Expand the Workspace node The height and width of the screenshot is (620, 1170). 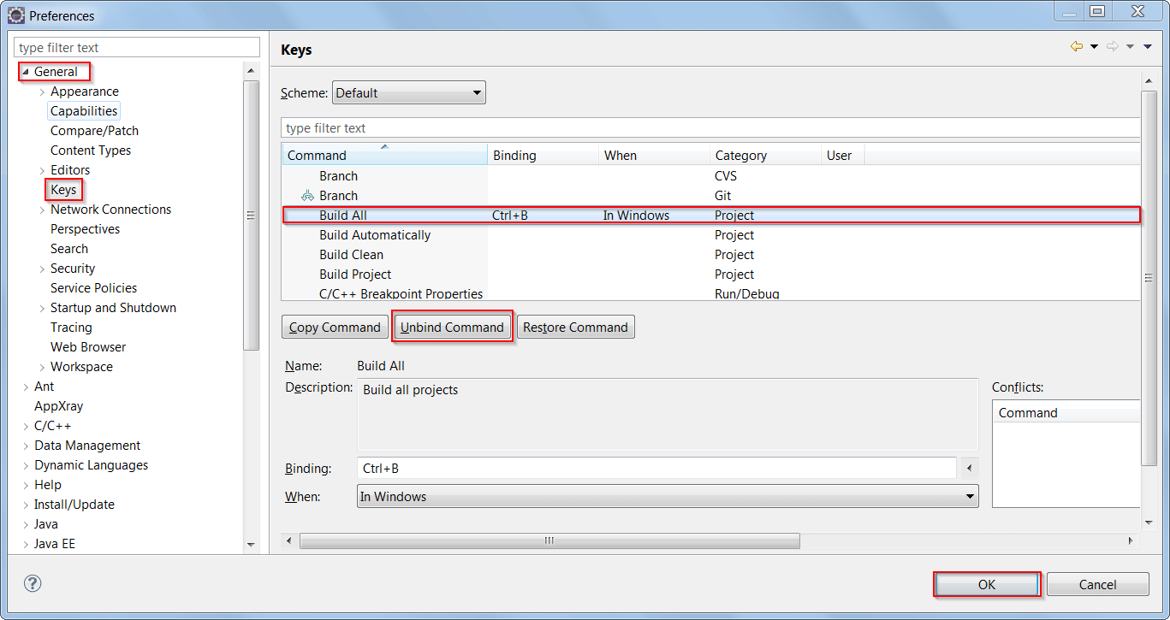[42, 367]
